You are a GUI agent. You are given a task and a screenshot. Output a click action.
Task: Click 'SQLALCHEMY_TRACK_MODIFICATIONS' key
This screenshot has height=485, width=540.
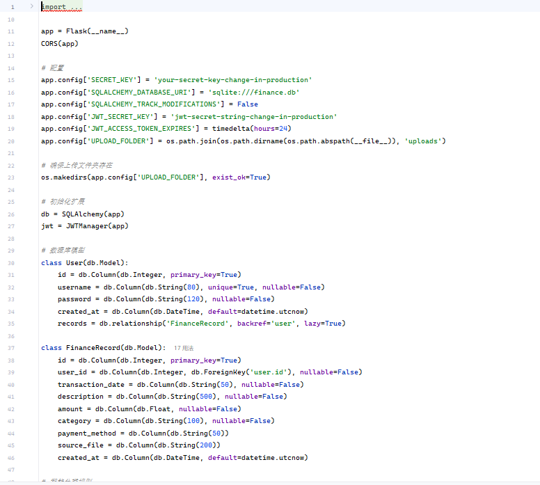pyautogui.click(x=154, y=104)
